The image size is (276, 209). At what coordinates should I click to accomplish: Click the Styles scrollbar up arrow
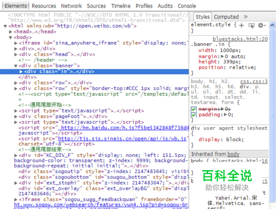(272, 25)
